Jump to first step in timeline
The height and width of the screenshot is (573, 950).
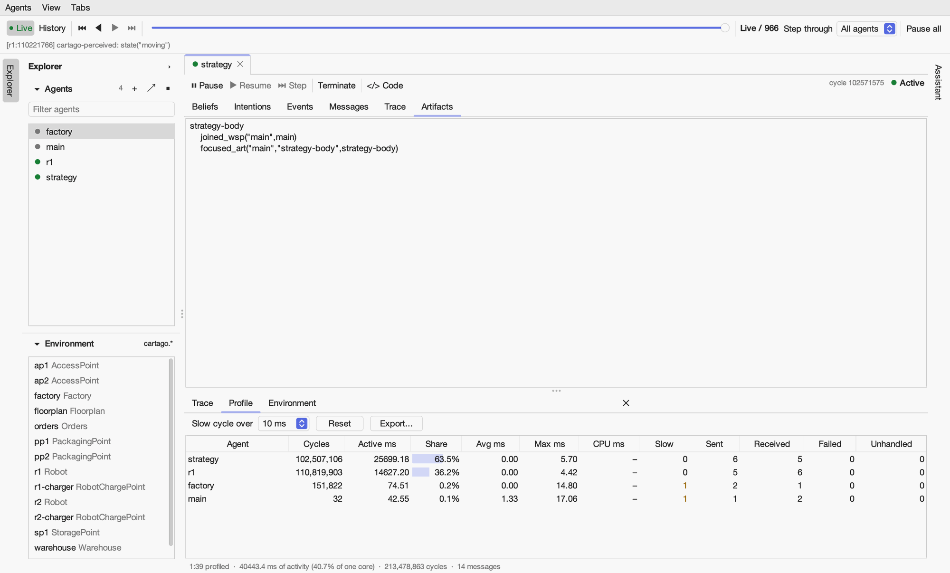coord(82,28)
